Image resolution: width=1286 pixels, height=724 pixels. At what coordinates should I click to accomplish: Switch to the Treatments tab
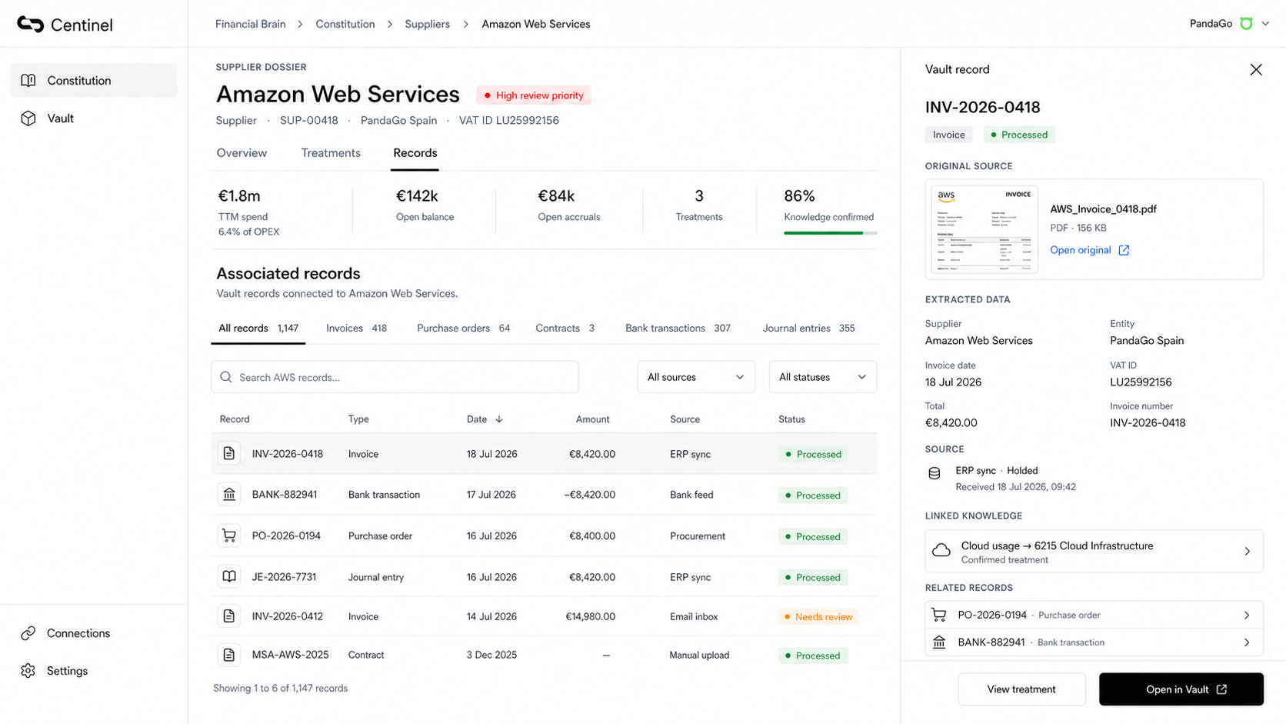pyautogui.click(x=331, y=153)
